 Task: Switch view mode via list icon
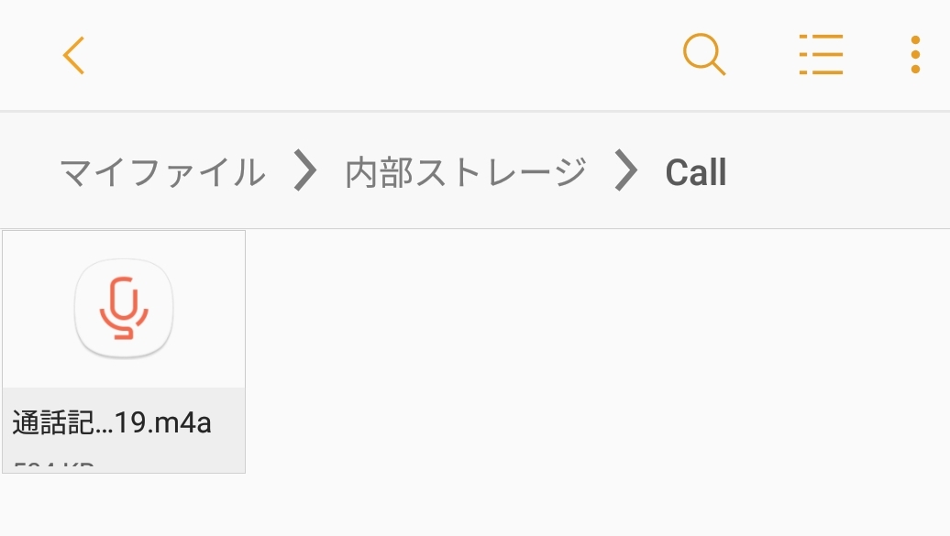[821, 54]
